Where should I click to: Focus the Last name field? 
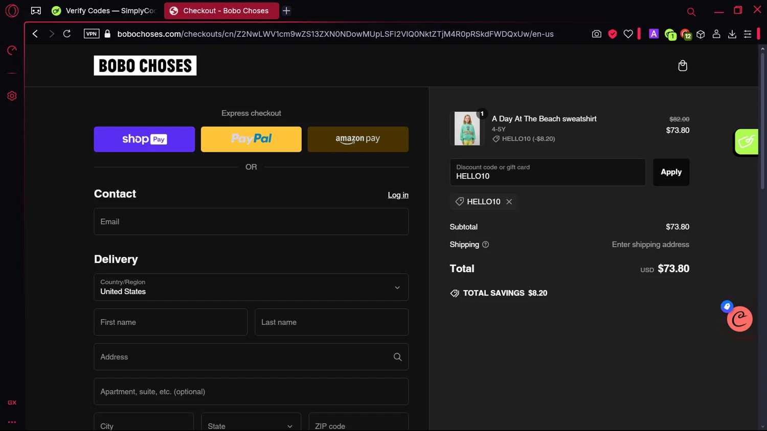tap(331, 322)
